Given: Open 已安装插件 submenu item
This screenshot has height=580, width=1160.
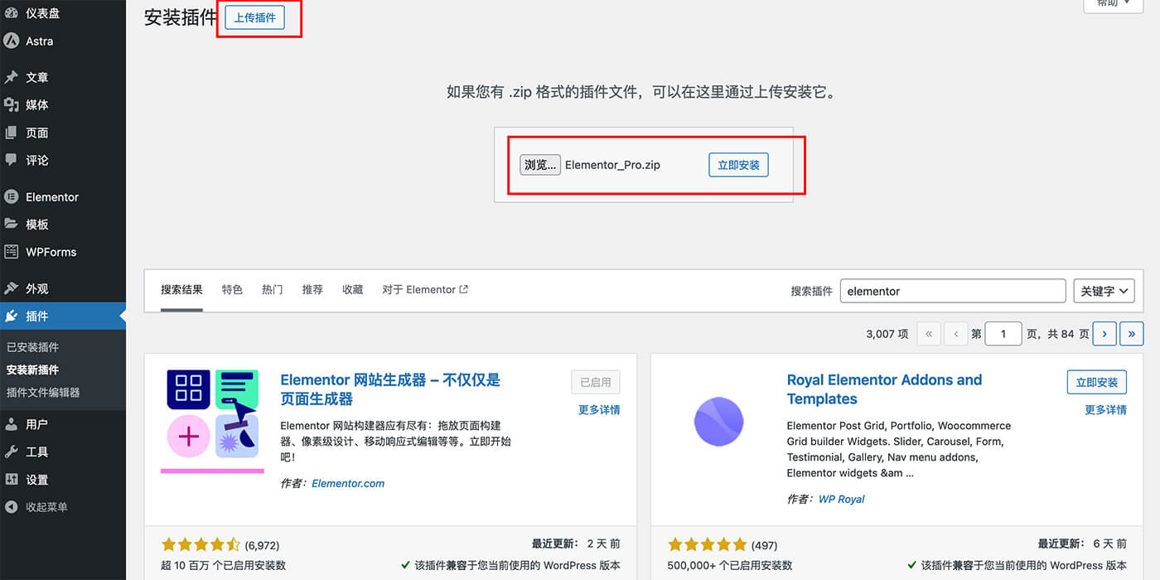Looking at the screenshot, I should click(x=33, y=347).
